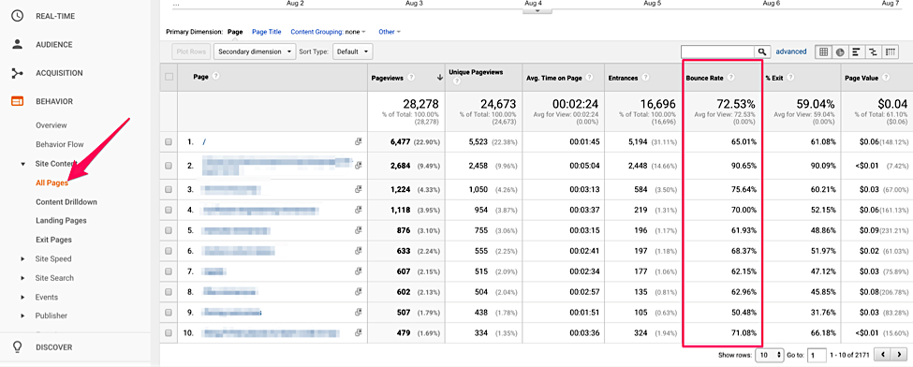Click the Plot Rows button
This screenshot has width=913, height=367.
click(x=191, y=51)
